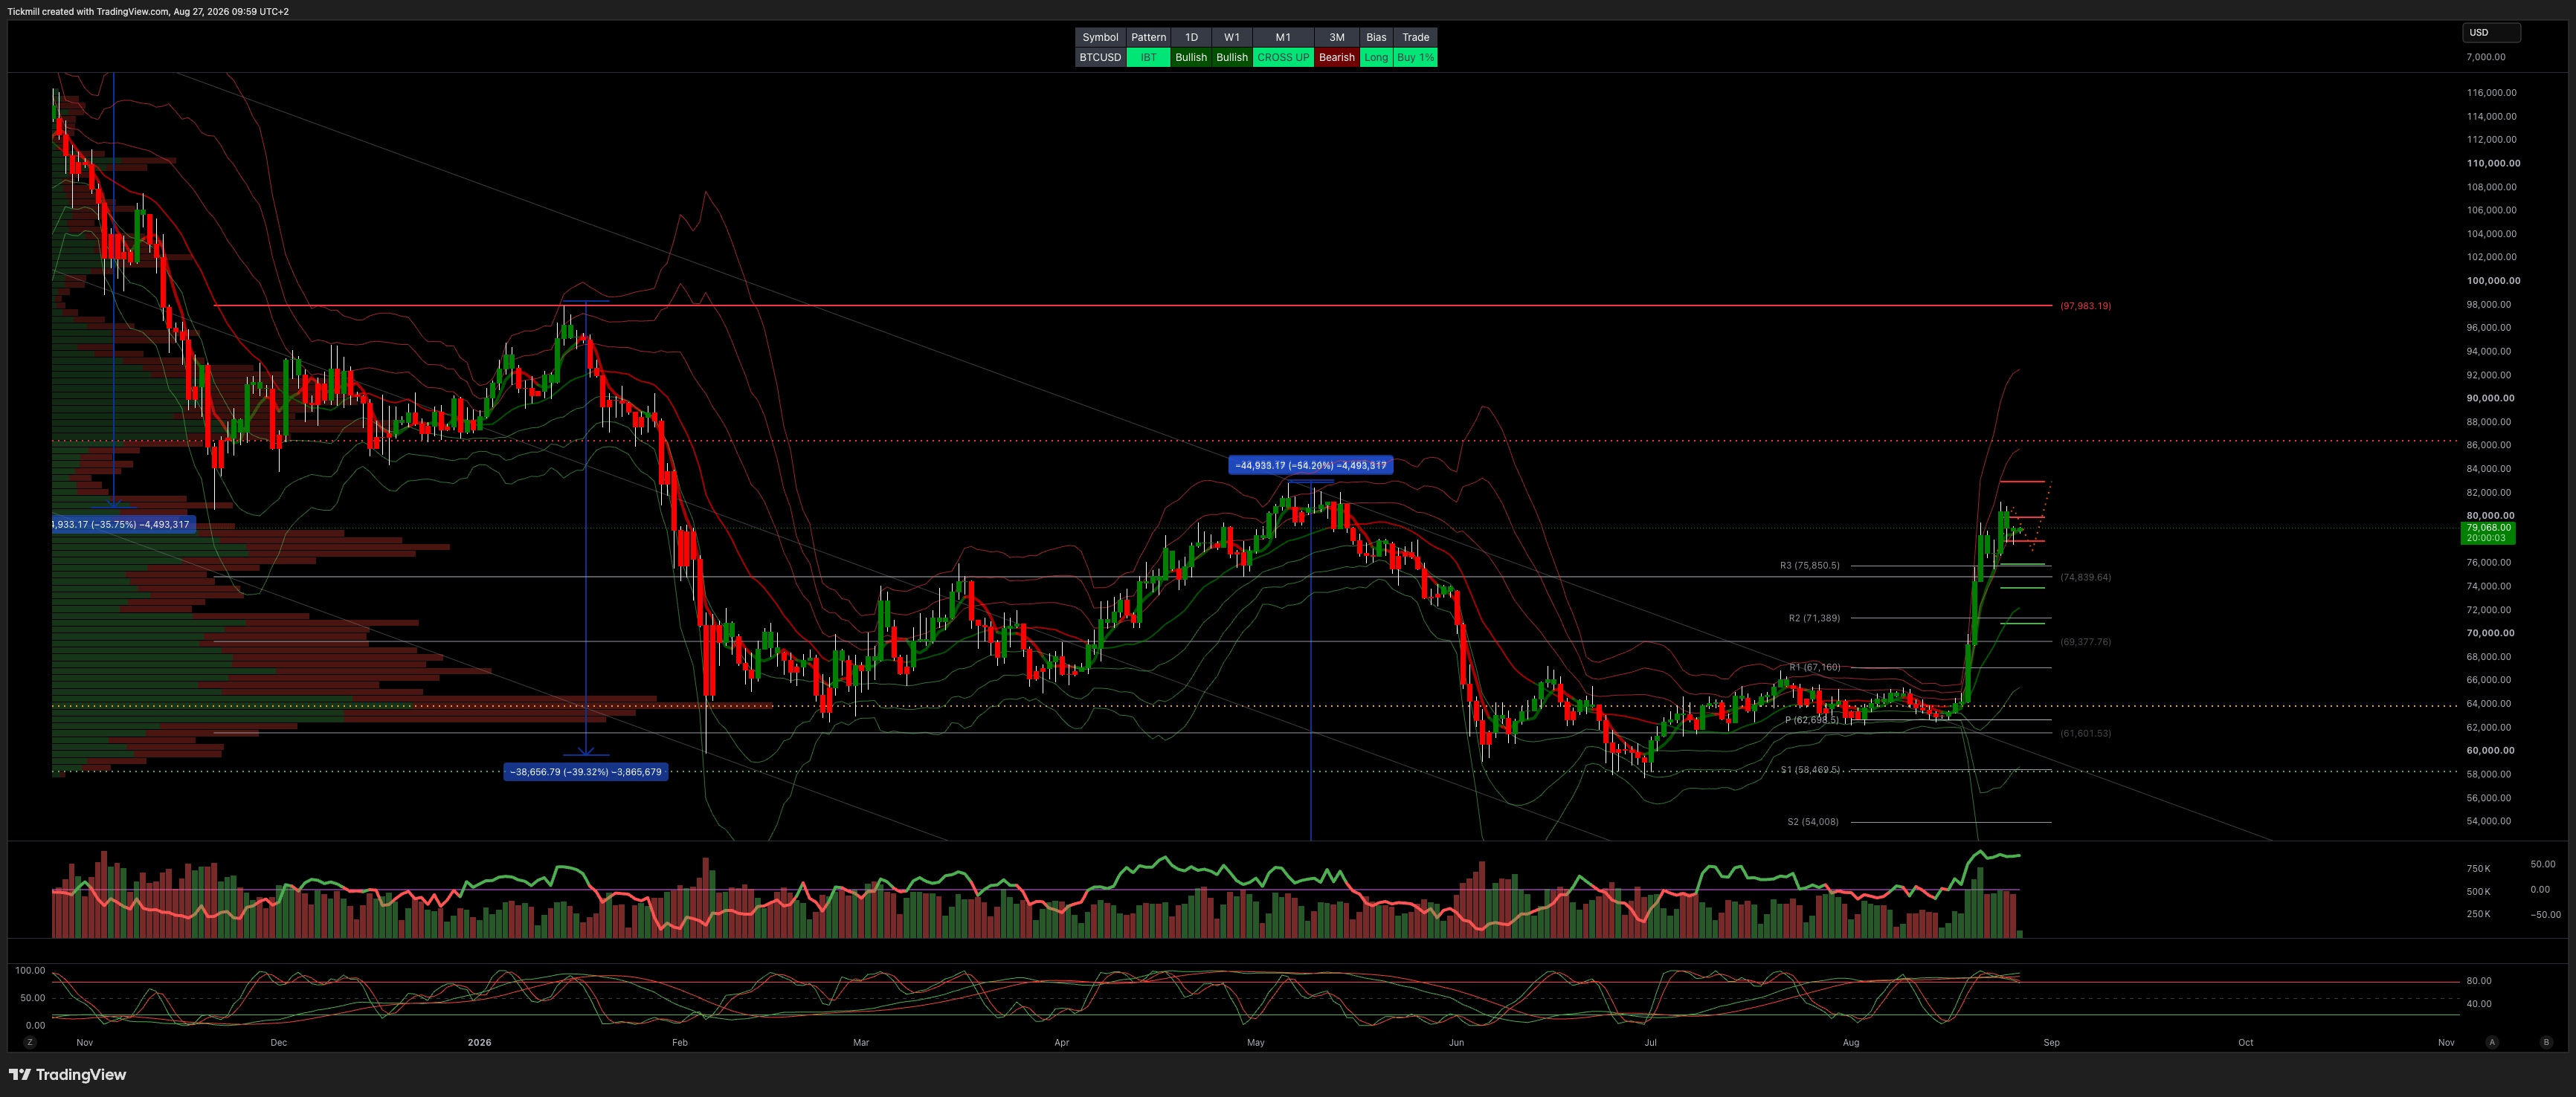Click the 250K volume axis label
The height and width of the screenshot is (1097, 2576).
[2478, 914]
